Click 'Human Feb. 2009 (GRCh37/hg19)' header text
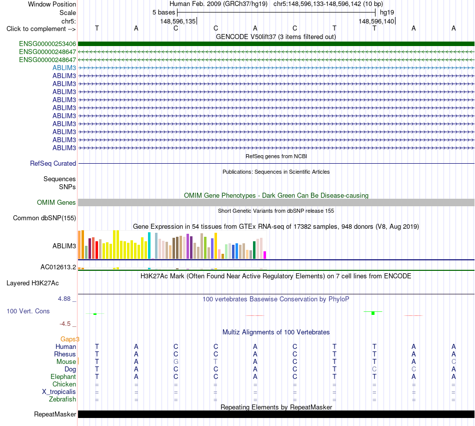The height and width of the screenshot is (426, 475). (x=218, y=4)
